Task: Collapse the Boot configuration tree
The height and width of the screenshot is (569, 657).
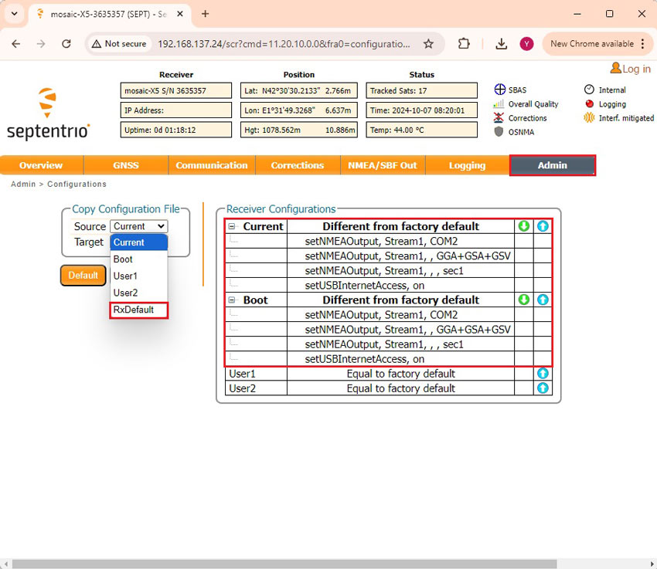Action: tap(231, 300)
